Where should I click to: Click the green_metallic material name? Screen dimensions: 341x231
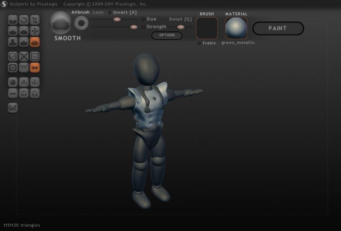click(x=238, y=43)
